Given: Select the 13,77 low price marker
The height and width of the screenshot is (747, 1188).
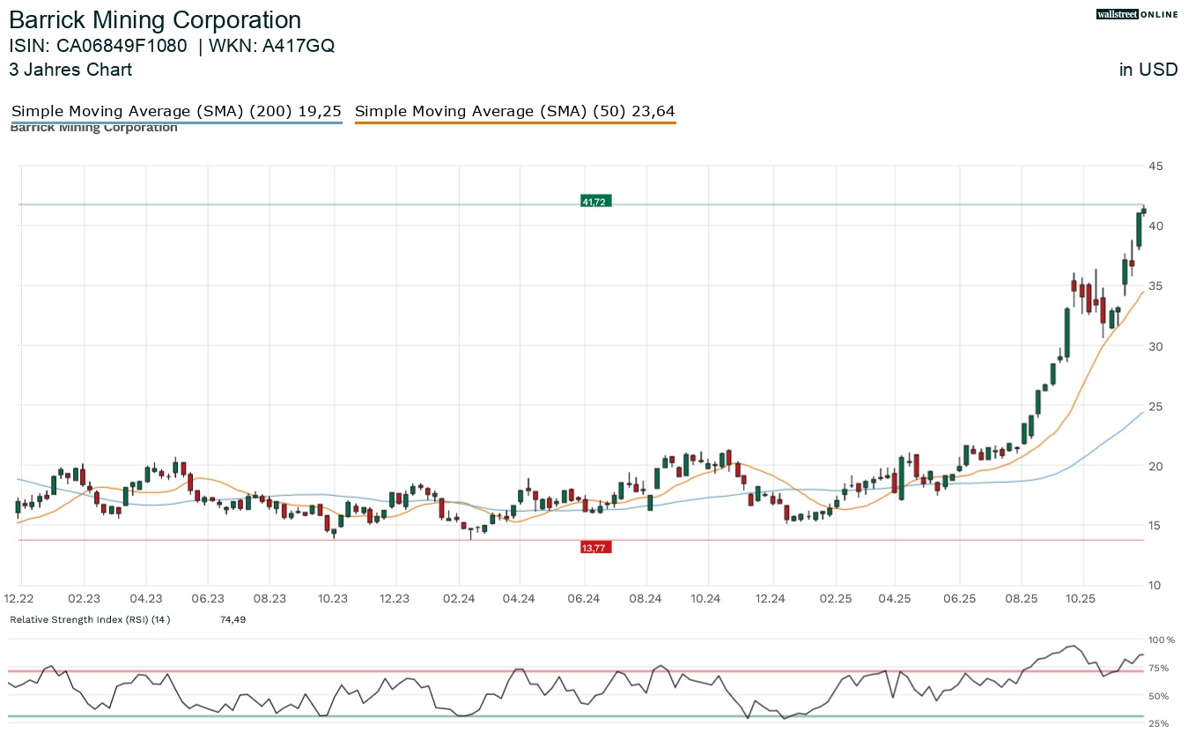Looking at the screenshot, I should point(594,547).
